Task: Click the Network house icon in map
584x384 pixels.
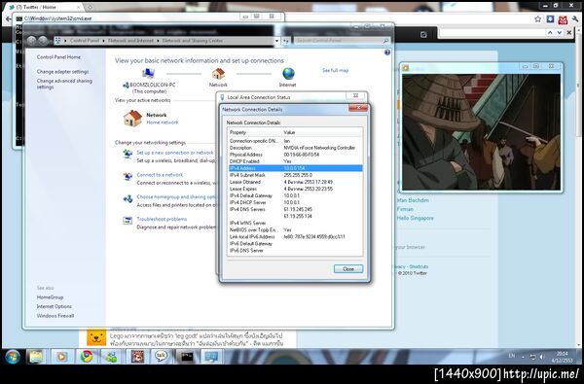Action: click(218, 73)
